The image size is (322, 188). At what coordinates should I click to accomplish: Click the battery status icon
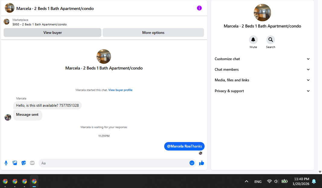coord(284,181)
